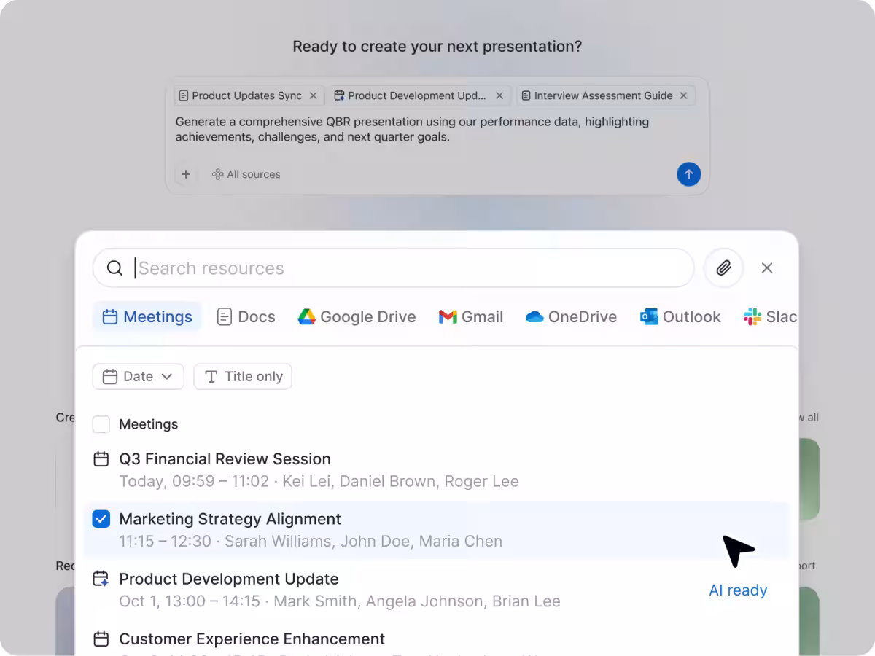The height and width of the screenshot is (656, 875).
Task: Click the prompt text about QBR presentation
Action: click(x=412, y=129)
